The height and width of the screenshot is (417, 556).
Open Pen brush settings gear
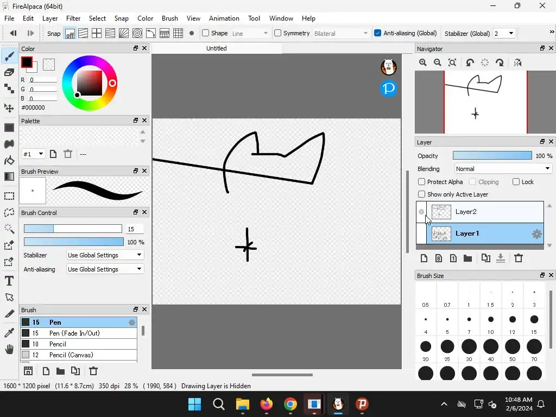(131, 323)
